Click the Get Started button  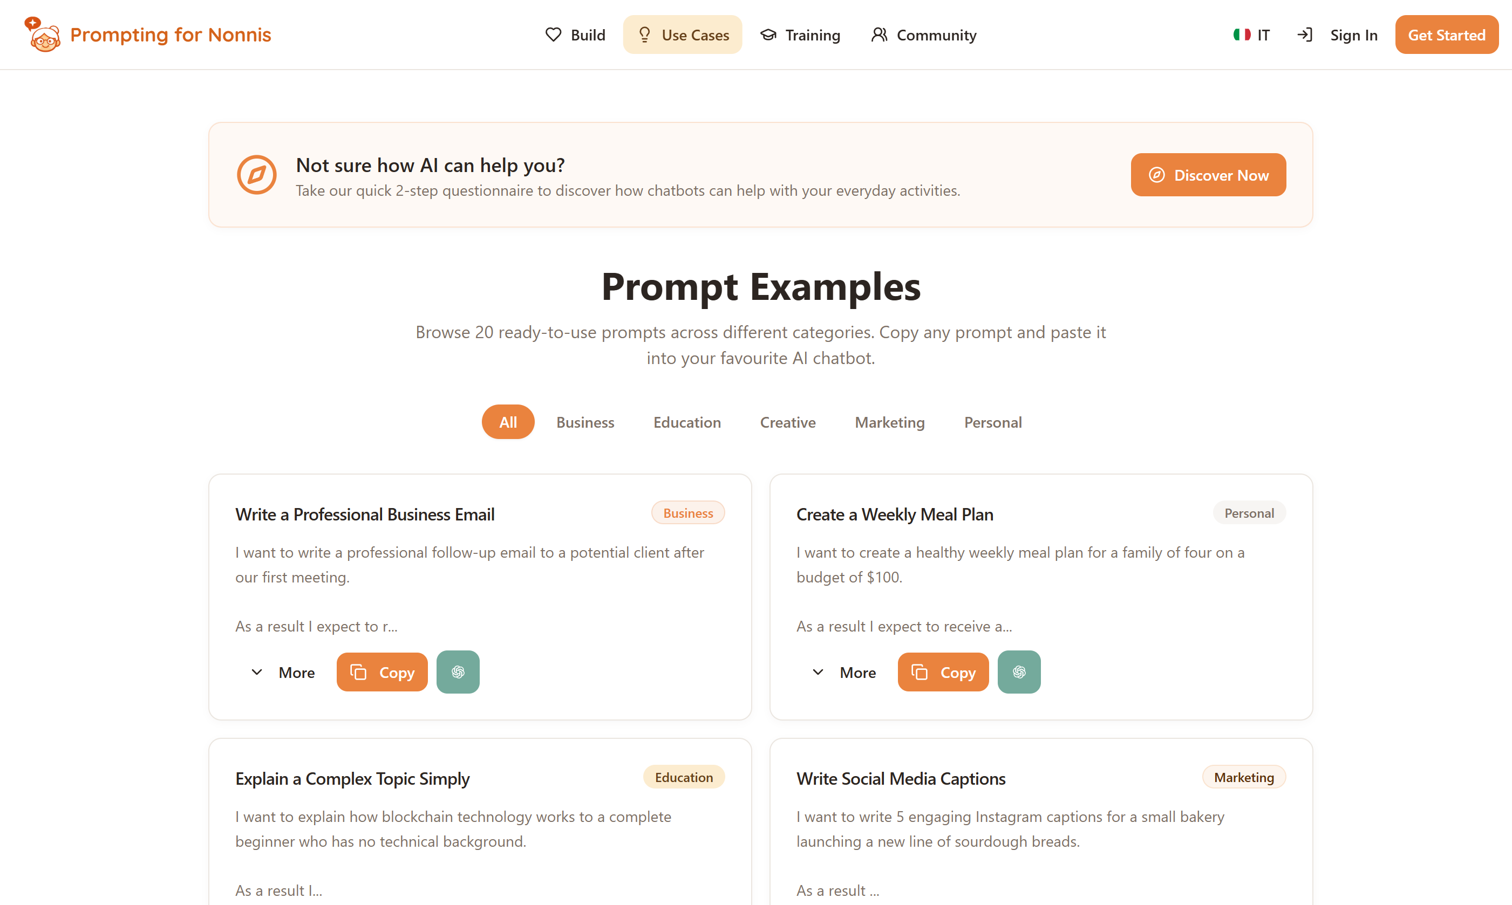pos(1446,35)
